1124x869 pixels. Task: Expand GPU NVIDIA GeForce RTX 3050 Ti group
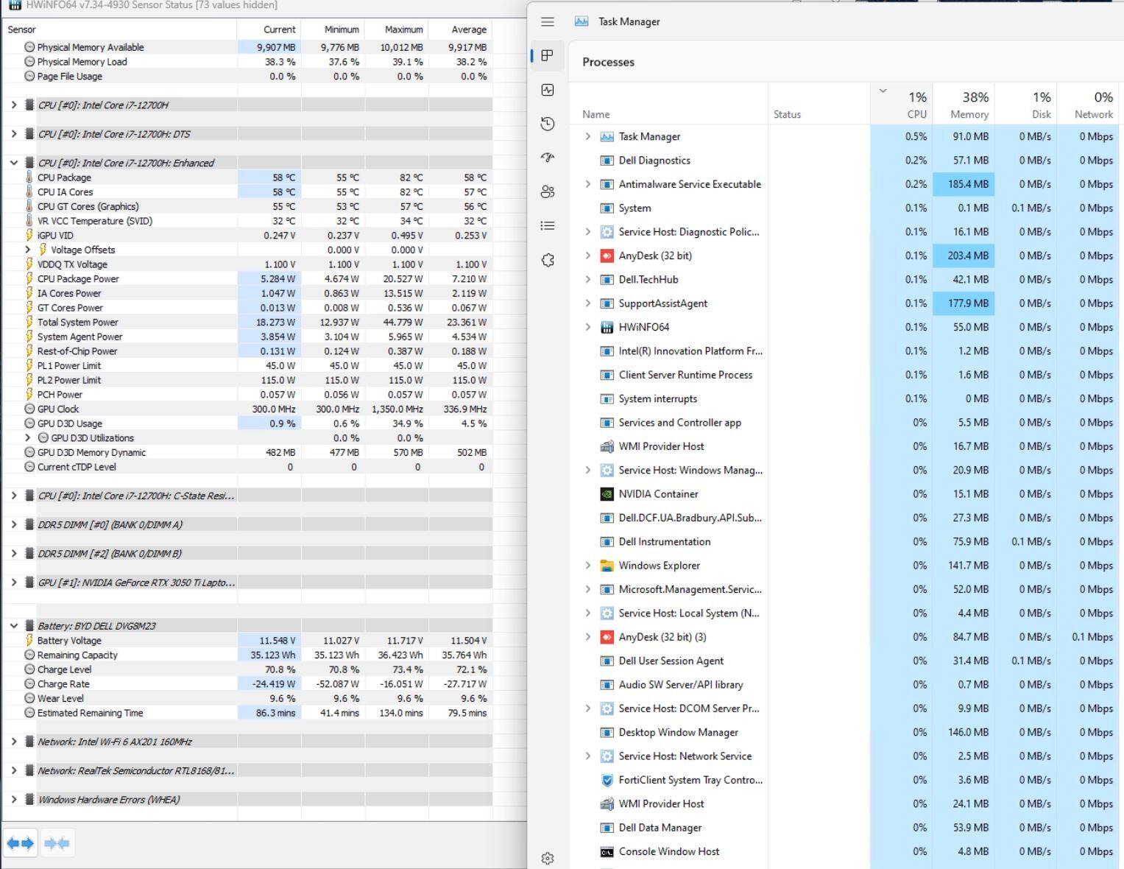pos(13,583)
